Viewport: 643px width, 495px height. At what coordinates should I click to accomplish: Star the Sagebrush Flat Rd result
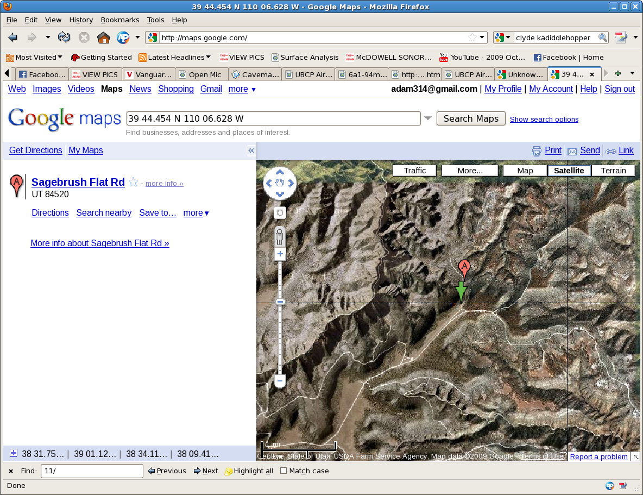click(134, 183)
